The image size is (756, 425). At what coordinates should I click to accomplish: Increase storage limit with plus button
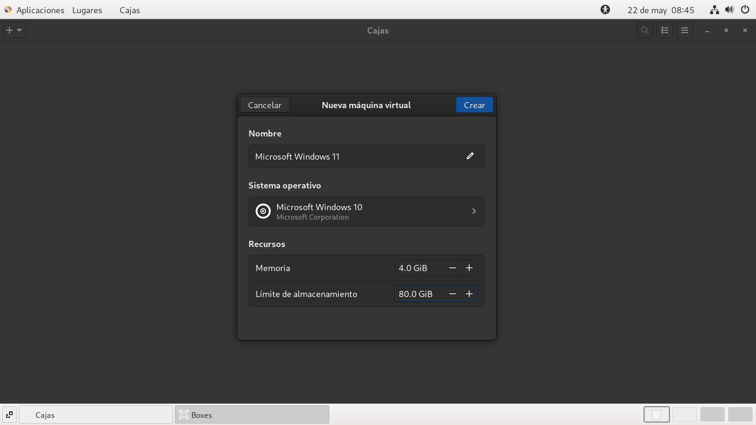pos(469,294)
